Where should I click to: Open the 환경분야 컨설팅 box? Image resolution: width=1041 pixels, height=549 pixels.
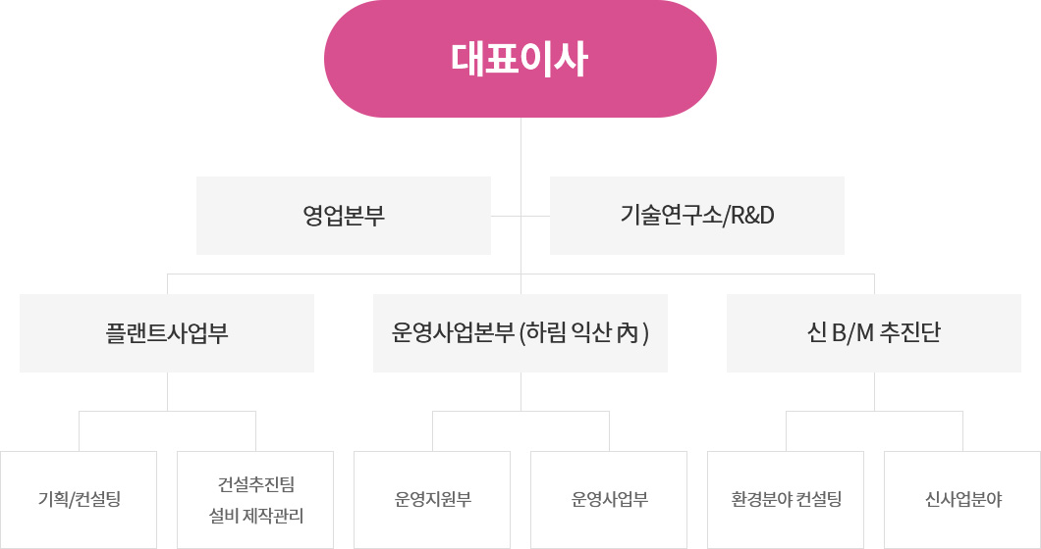pos(786,500)
